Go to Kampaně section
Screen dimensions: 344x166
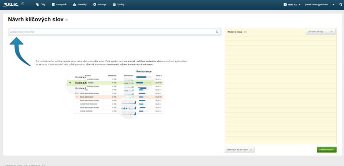pyautogui.click(x=59, y=5)
